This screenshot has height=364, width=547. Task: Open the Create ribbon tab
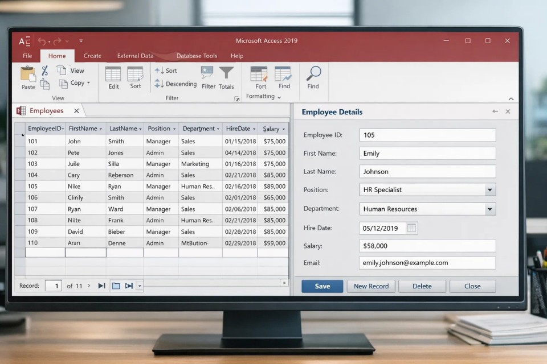tap(92, 56)
